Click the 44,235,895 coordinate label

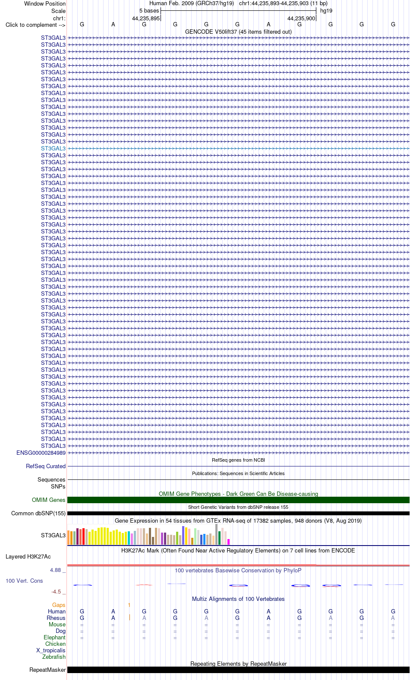146,18
